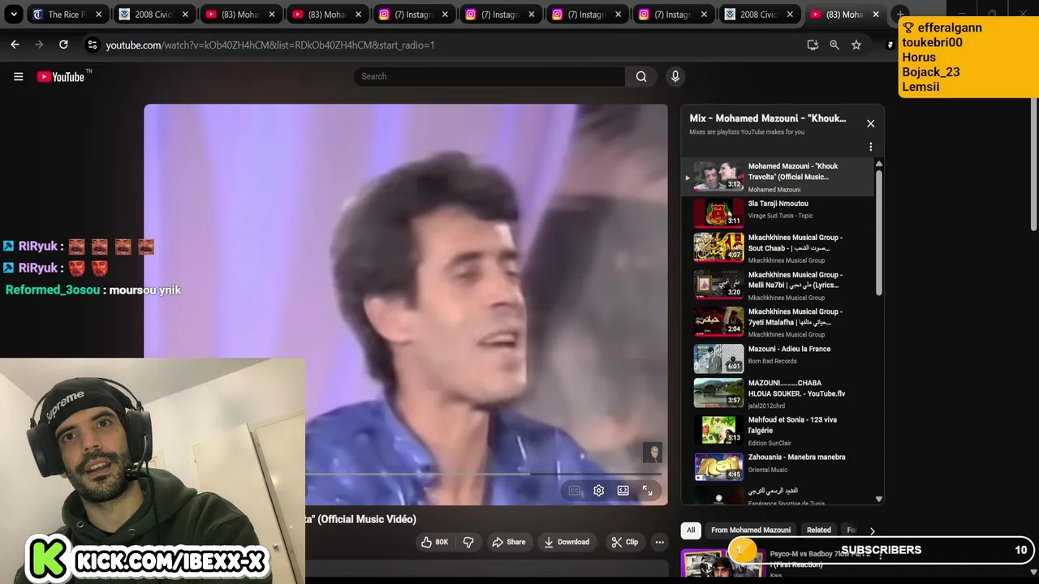Play Mazouni - Adieu la France
This screenshot has width=1039, height=584.
click(x=779, y=357)
